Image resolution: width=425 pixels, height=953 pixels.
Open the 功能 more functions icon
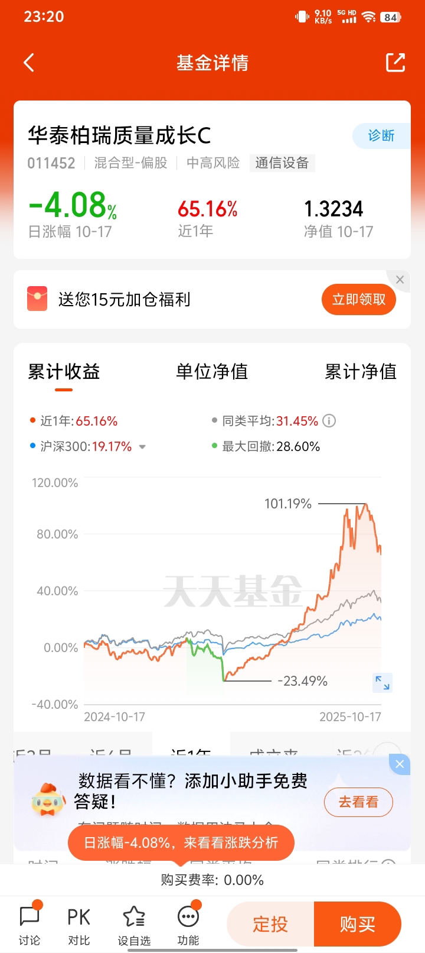tap(188, 924)
